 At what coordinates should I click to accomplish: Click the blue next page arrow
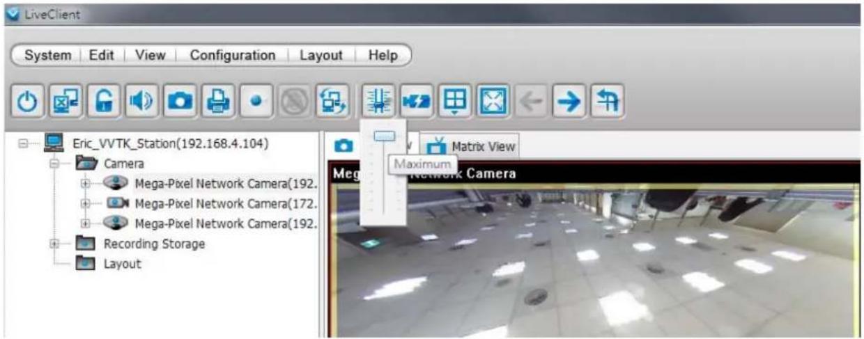tap(569, 102)
